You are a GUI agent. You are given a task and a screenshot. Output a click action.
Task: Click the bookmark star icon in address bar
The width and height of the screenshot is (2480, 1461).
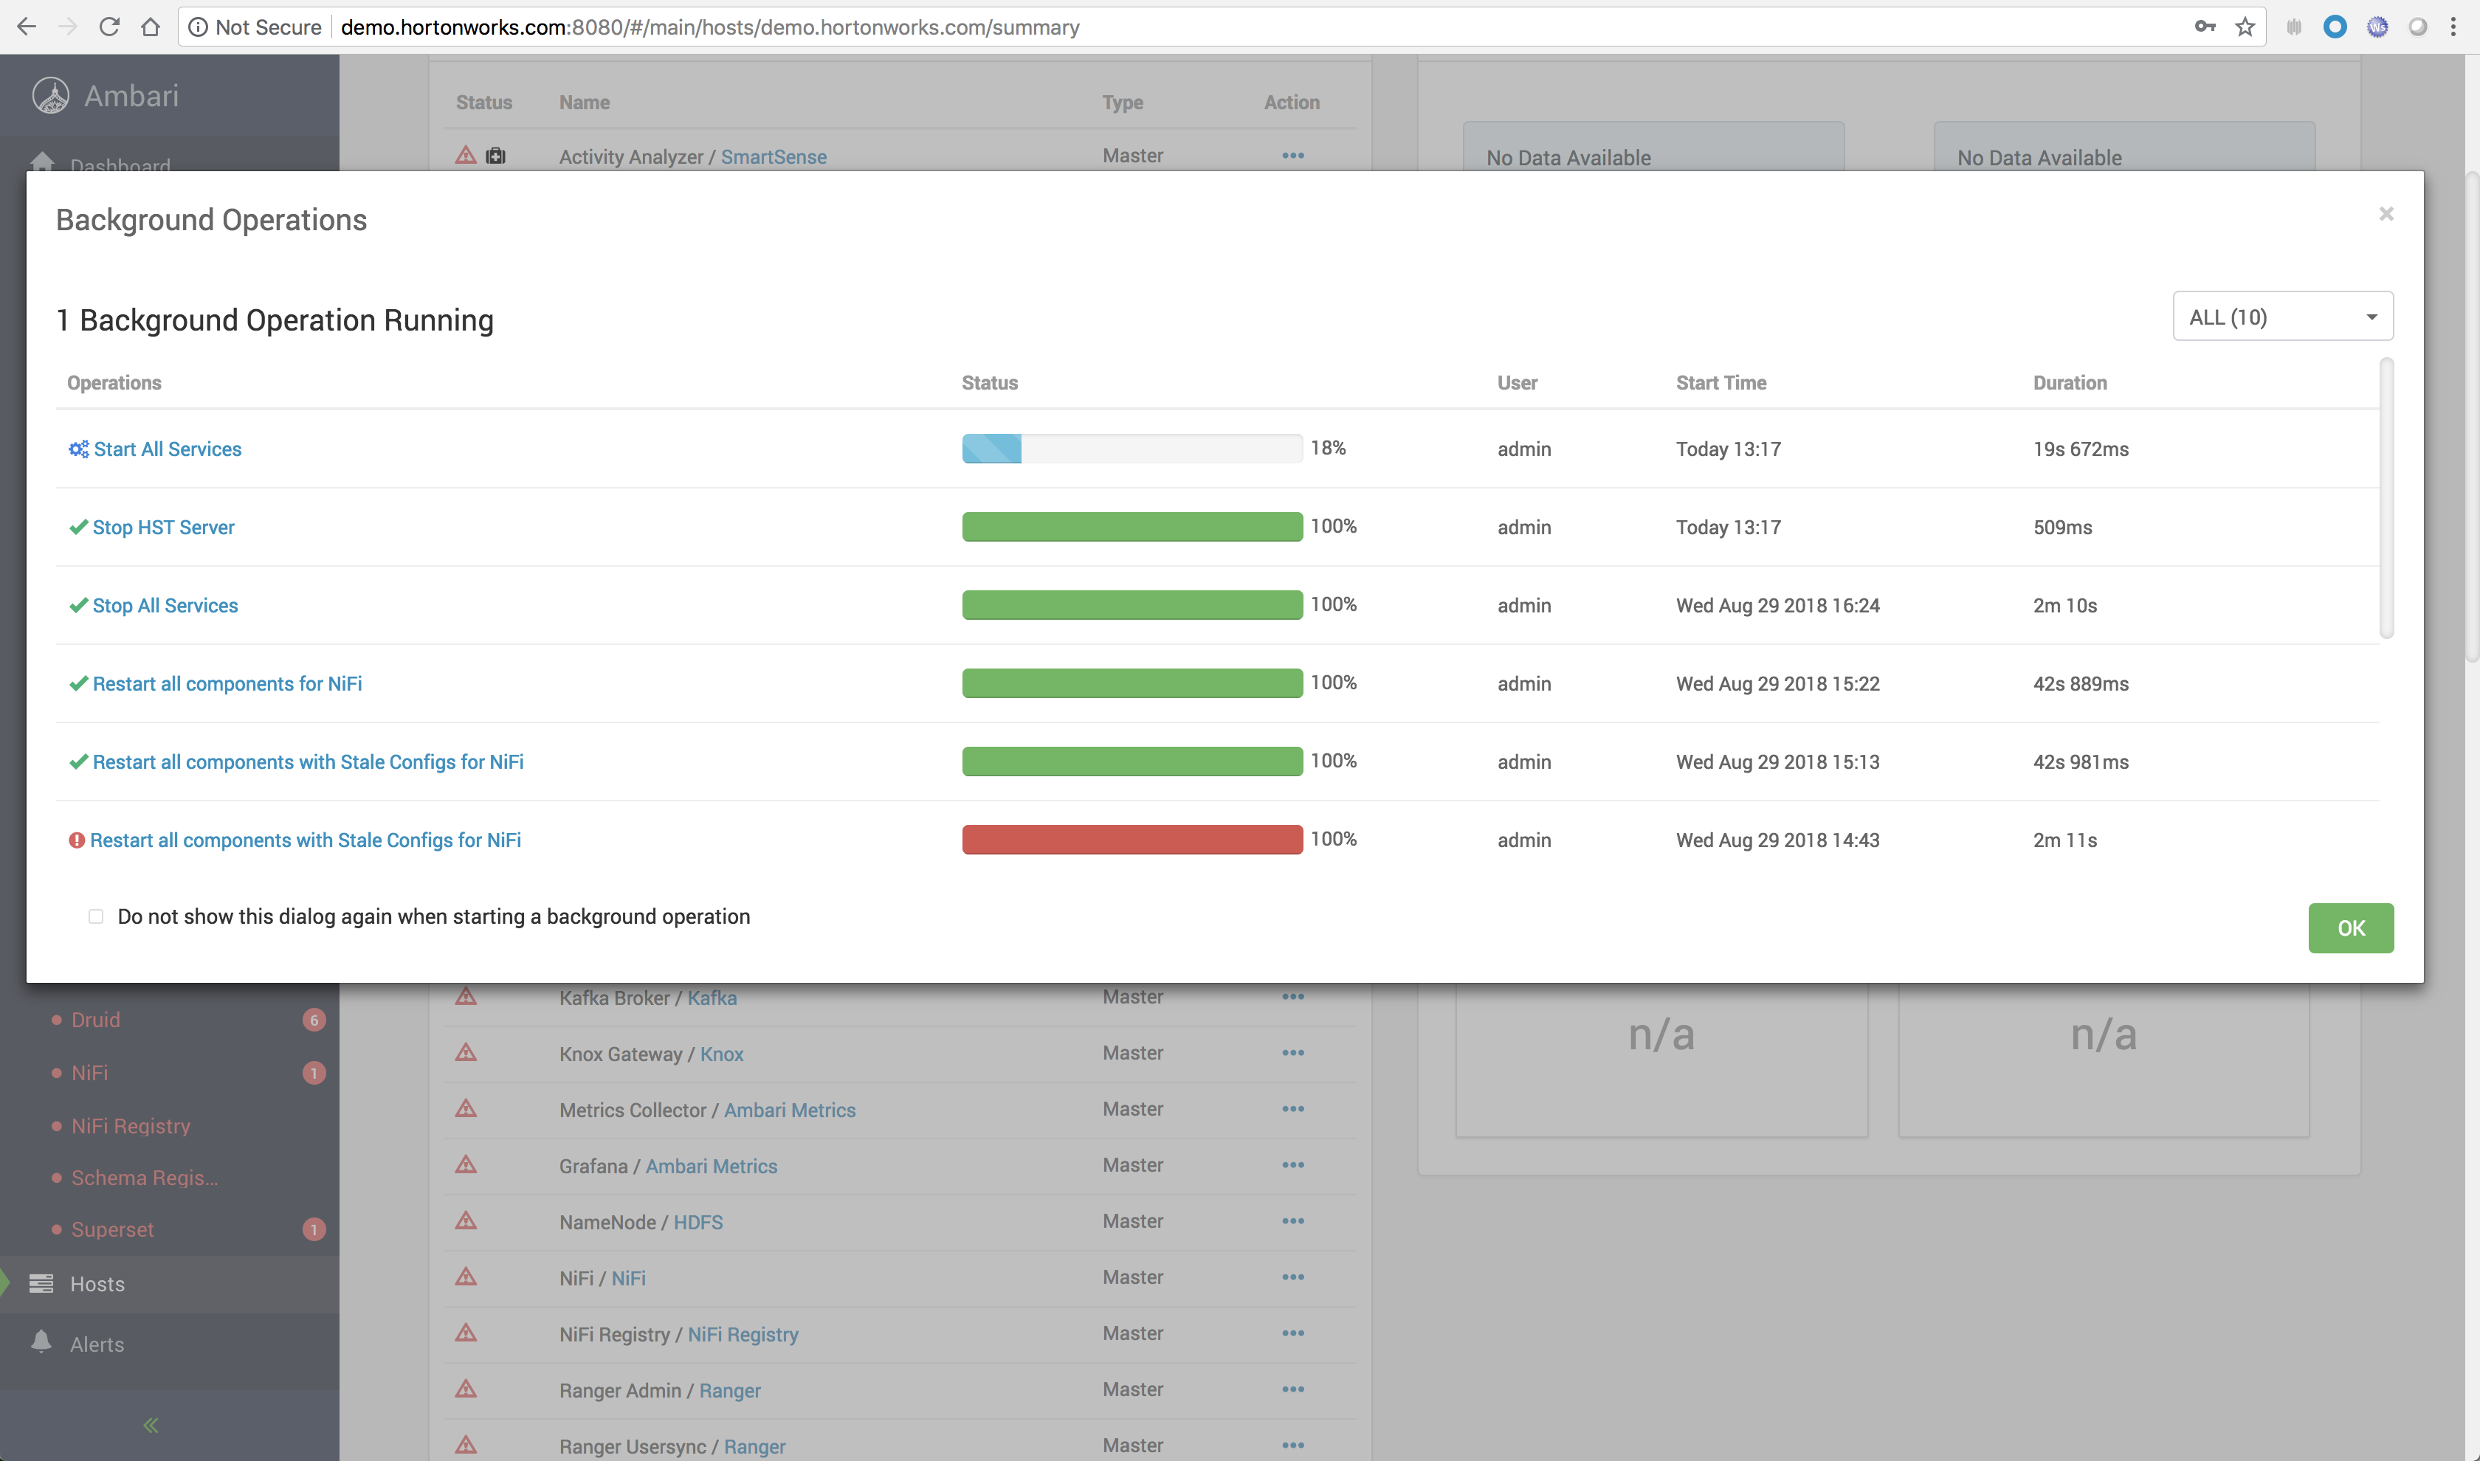(2246, 27)
